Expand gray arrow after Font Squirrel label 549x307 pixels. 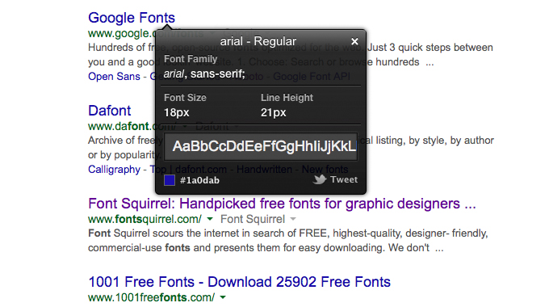point(293,219)
